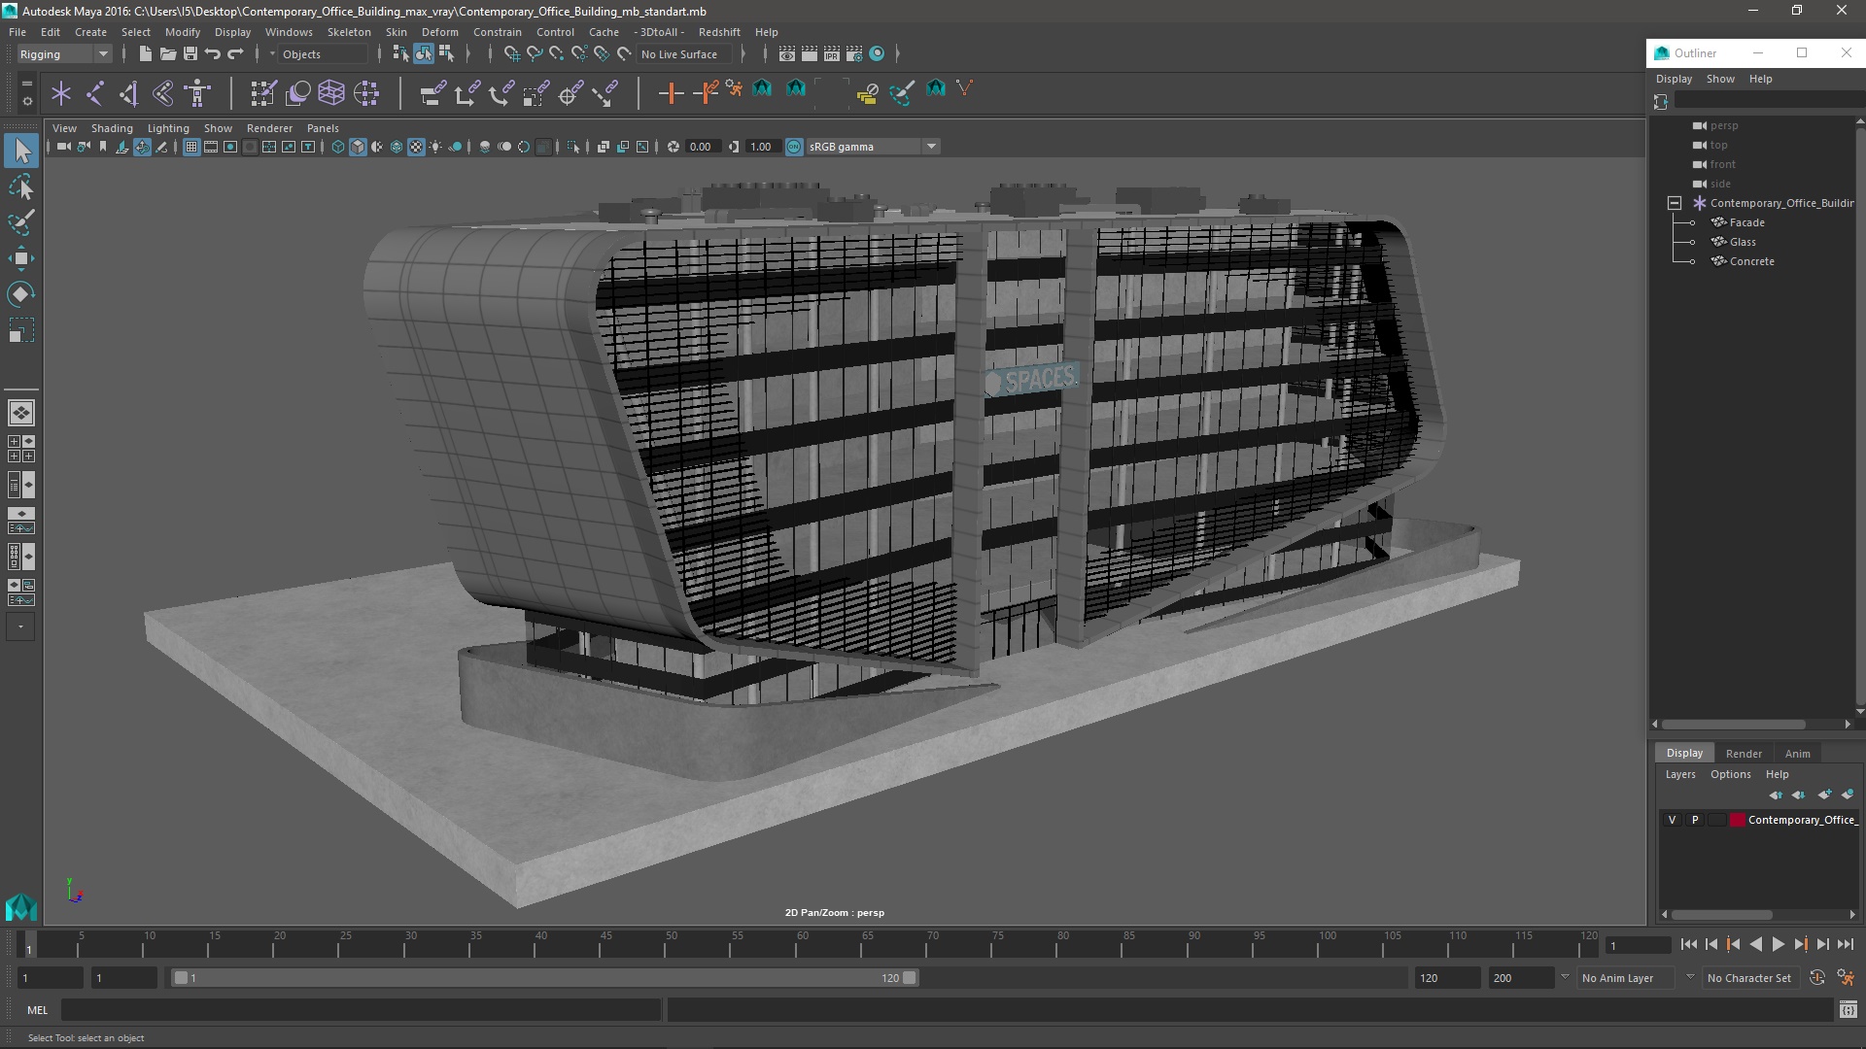Screen dimensions: 1866x1049
Task: Click the Undo arrow icon
Action: (213, 54)
